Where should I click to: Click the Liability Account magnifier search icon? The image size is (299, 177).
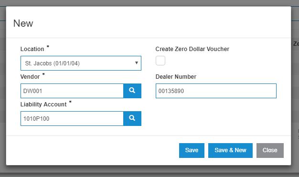(132, 118)
